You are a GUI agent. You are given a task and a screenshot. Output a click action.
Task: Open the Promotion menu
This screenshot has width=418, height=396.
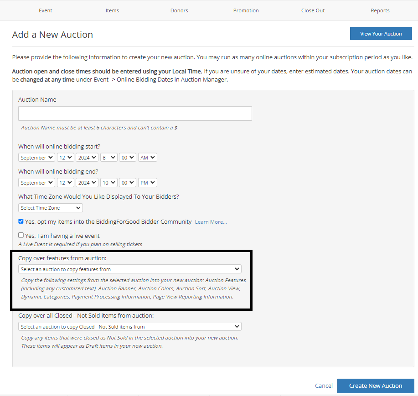point(246,10)
